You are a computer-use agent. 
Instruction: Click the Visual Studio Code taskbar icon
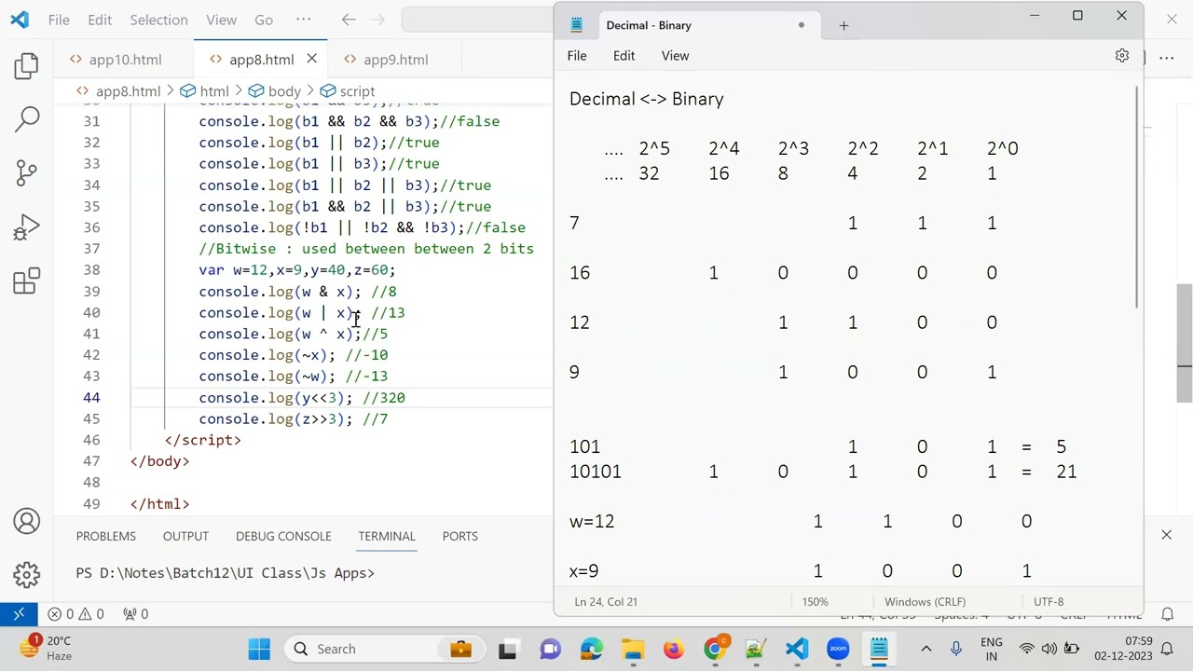(797, 649)
